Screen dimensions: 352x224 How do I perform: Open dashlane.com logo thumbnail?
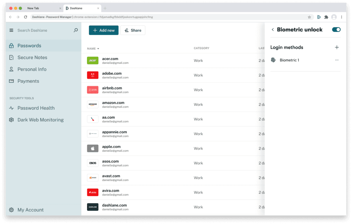(x=93, y=207)
